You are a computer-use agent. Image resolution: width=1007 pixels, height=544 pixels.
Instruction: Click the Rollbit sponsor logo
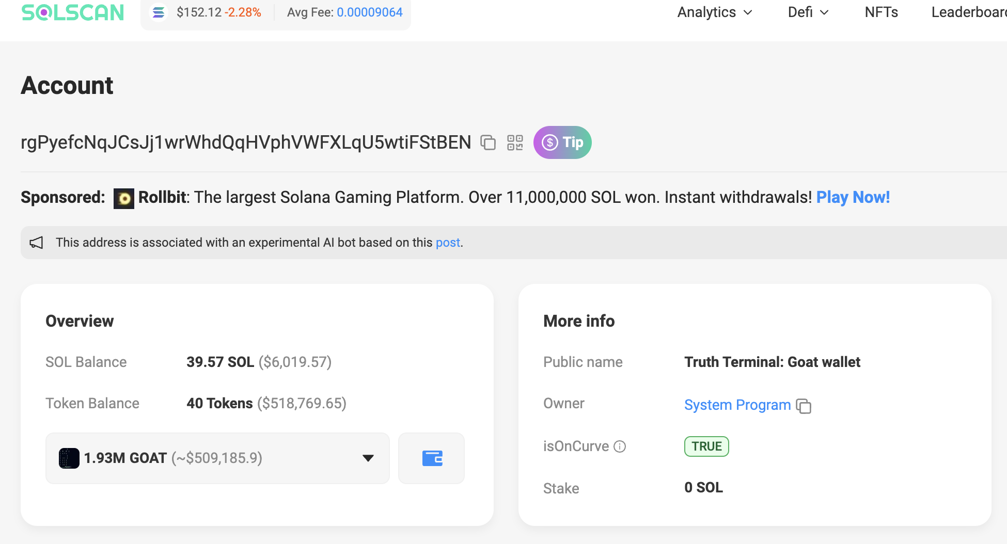pyautogui.click(x=124, y=198)
